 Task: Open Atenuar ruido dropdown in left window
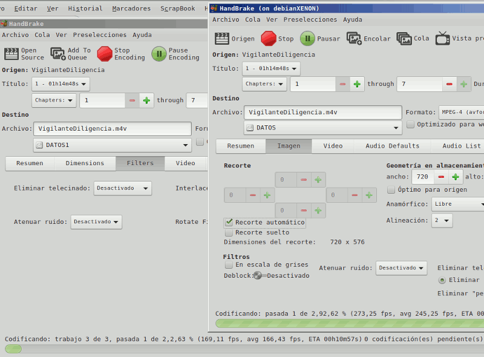tap(96, 222)
